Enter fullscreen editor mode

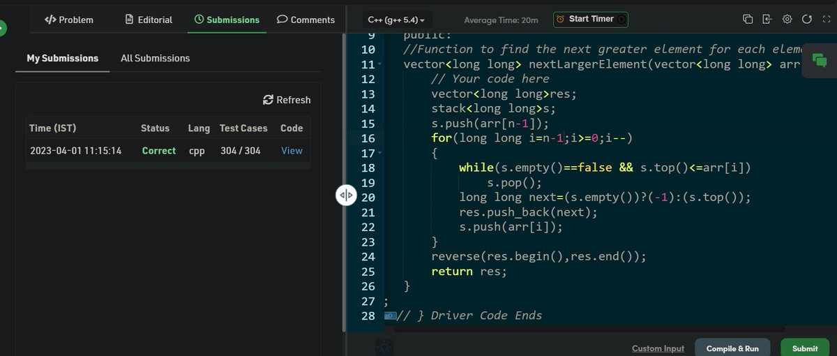827,19
